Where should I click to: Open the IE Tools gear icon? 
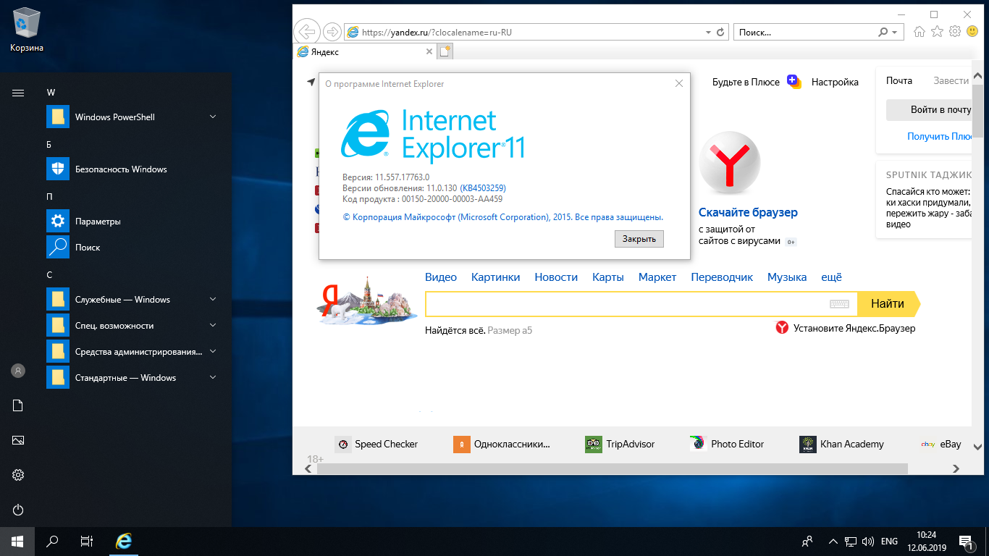[x=955, y=32]
